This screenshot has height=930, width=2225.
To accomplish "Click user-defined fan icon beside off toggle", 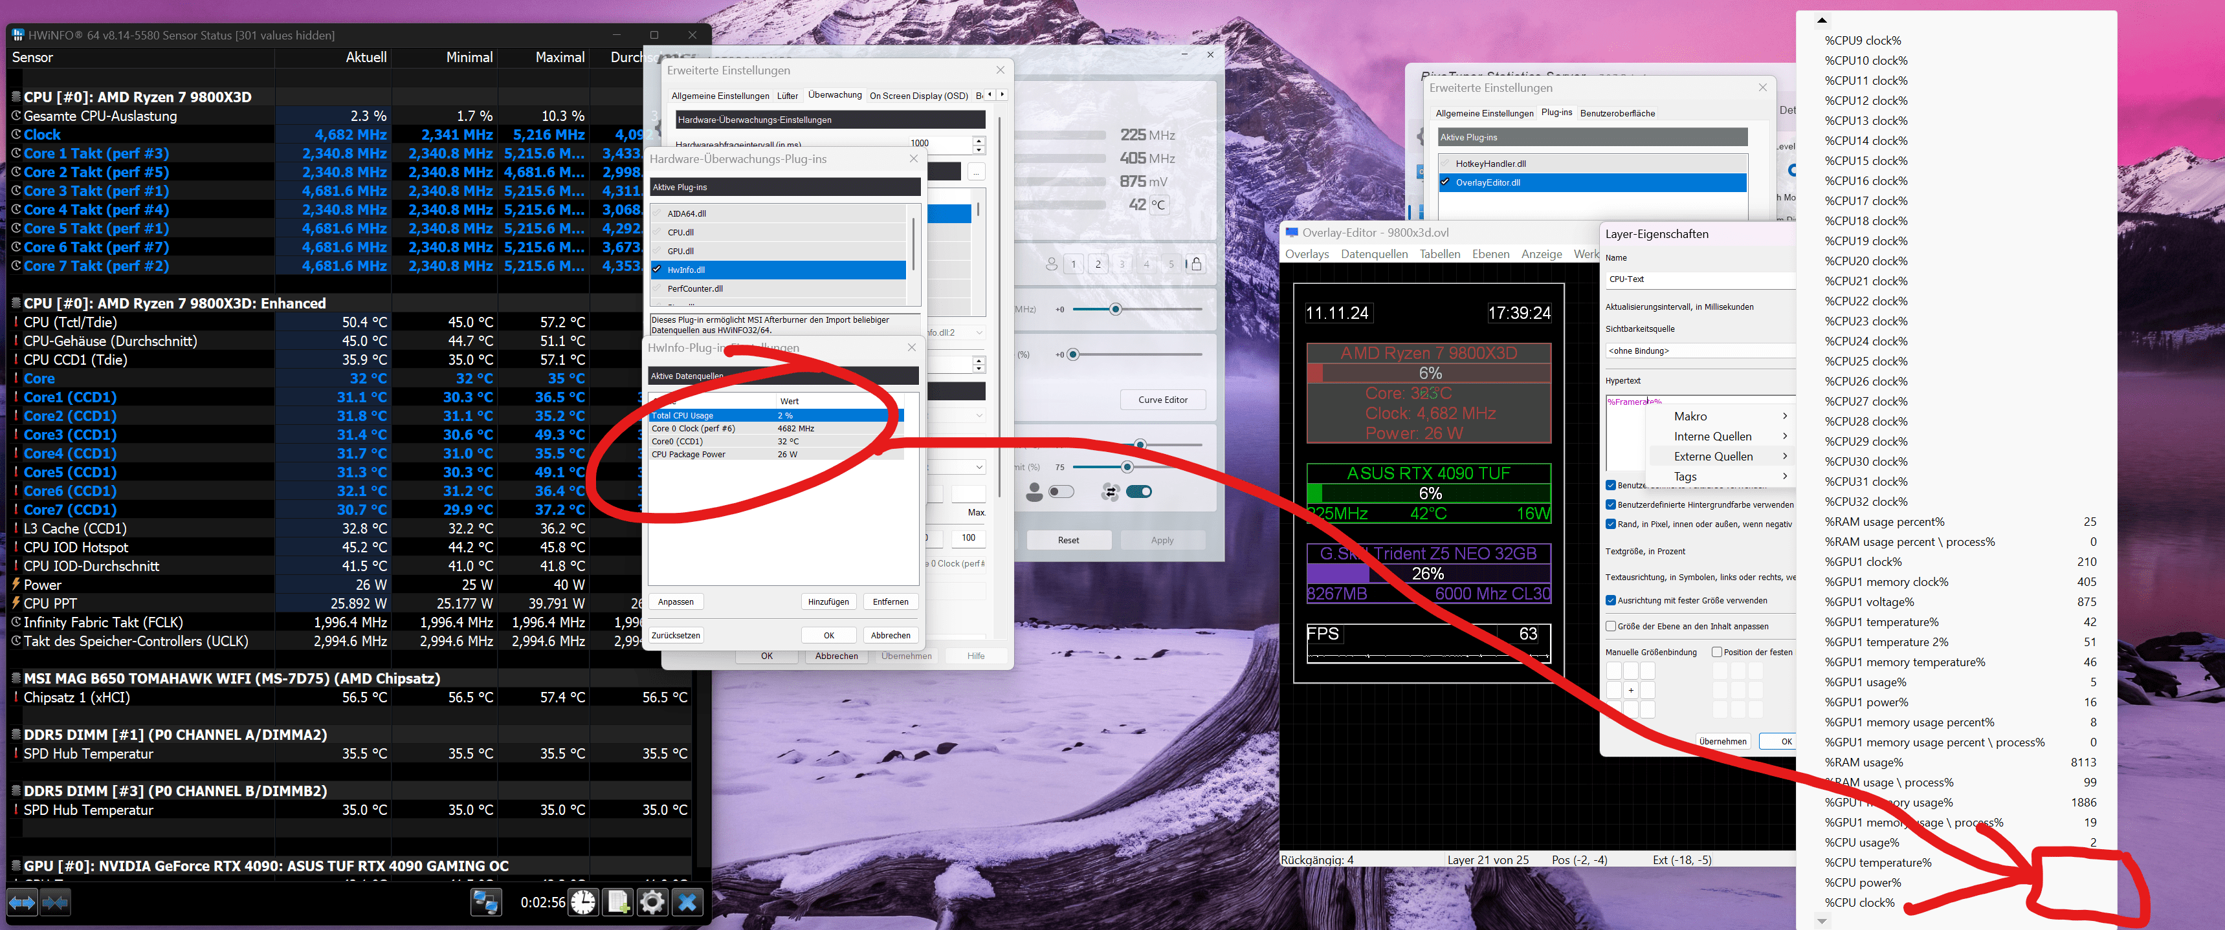I will [x=1034, y=492].
